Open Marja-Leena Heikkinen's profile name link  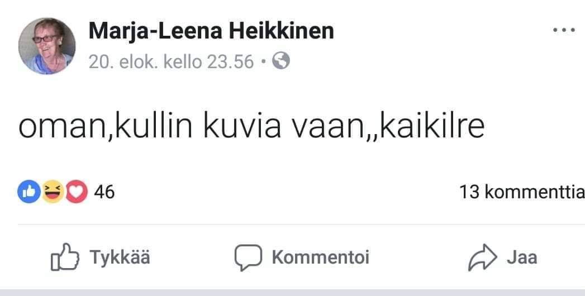point(211,31)
